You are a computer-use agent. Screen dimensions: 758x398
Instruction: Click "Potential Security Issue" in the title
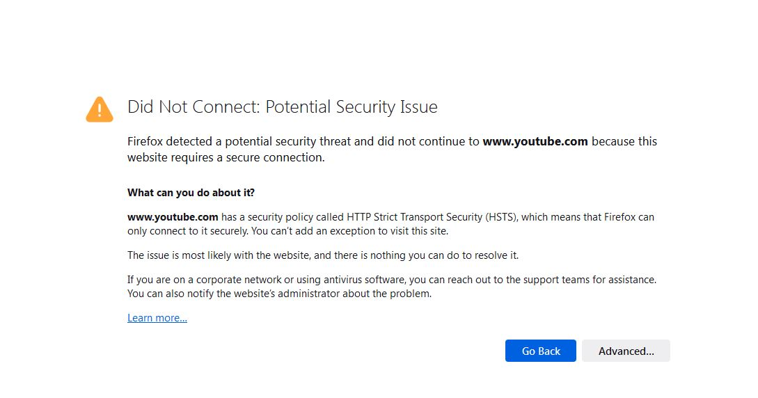(x=352, y=107)
